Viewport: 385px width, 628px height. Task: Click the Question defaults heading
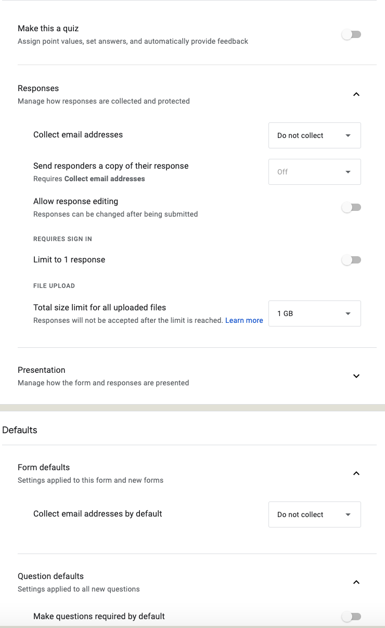(50, 576)
